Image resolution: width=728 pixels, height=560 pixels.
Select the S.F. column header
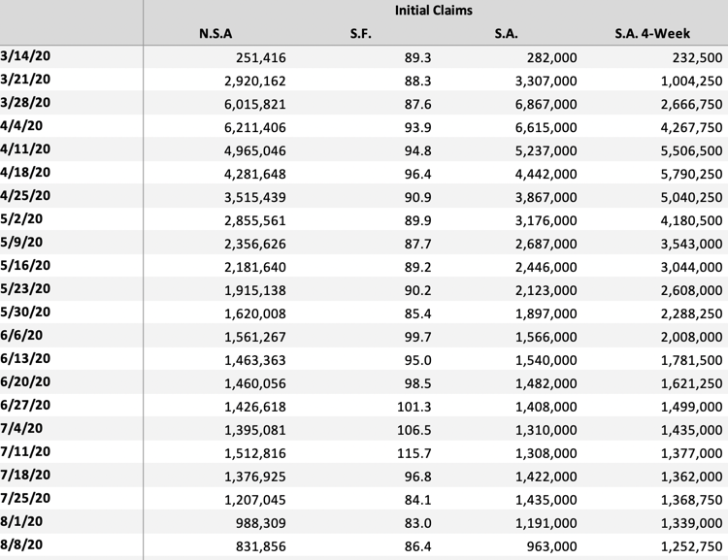pos(361,34)
